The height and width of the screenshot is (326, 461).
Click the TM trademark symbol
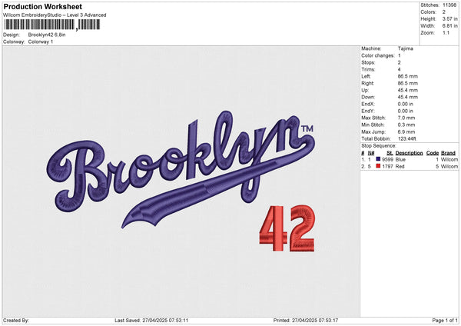pyautogui.click(x=307, y=128)
